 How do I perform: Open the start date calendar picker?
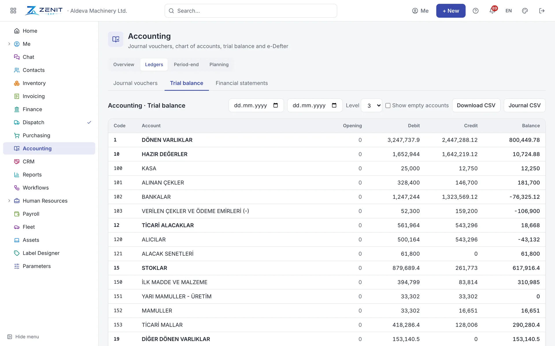click(x=275, y=105)
